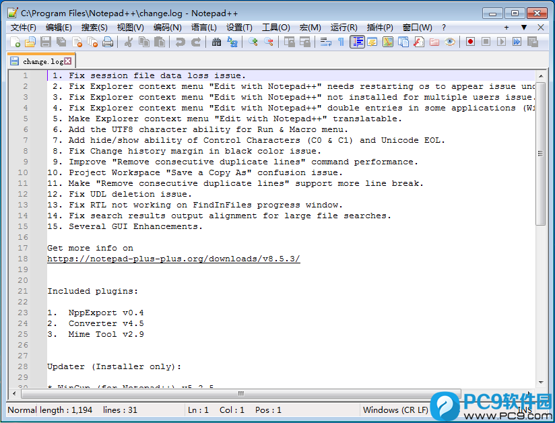Toggle file monitoring with the eye icon
This screenshot has width=555, height=423.
(x=450, y=42)
